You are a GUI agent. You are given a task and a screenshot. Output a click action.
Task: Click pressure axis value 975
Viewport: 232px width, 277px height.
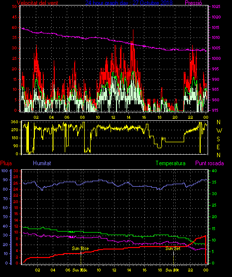pos(215,110)
